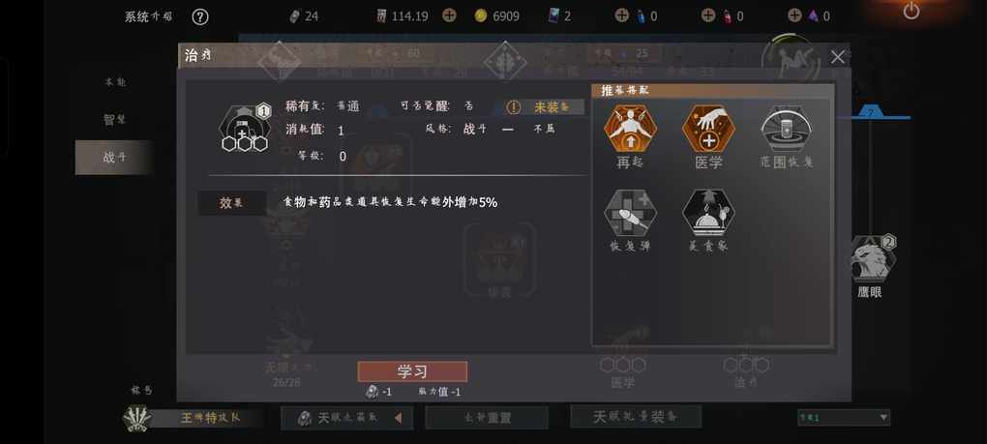
Task: Open the system help question mark
Action: click(199, 16)
